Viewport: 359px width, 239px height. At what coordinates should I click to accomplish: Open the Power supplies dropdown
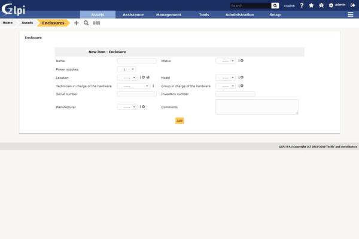pos(126,69)
